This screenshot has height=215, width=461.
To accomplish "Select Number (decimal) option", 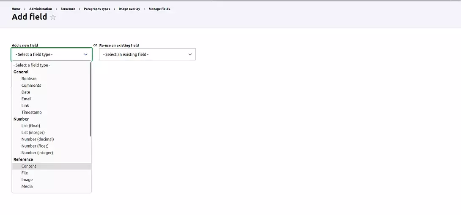I will click(x=38, y=140).
